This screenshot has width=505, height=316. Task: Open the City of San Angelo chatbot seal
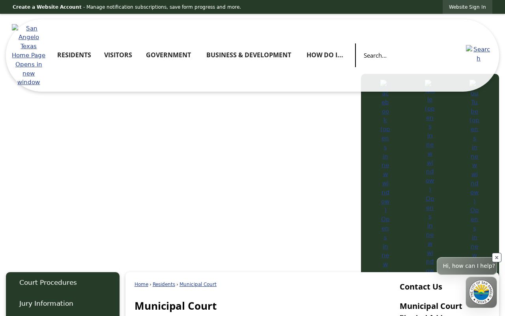coord(481,292)
